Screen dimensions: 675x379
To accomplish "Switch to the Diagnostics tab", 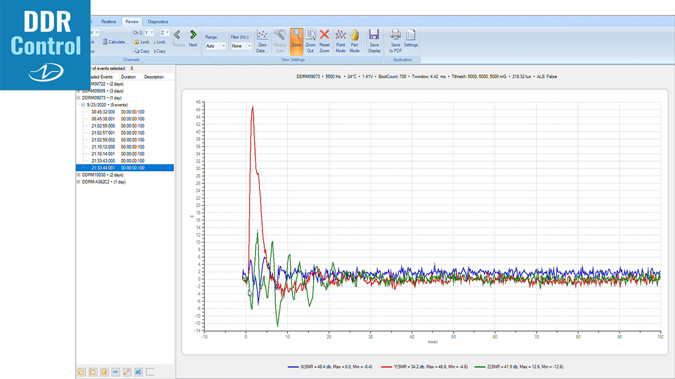I will click(x=158, y=22).
